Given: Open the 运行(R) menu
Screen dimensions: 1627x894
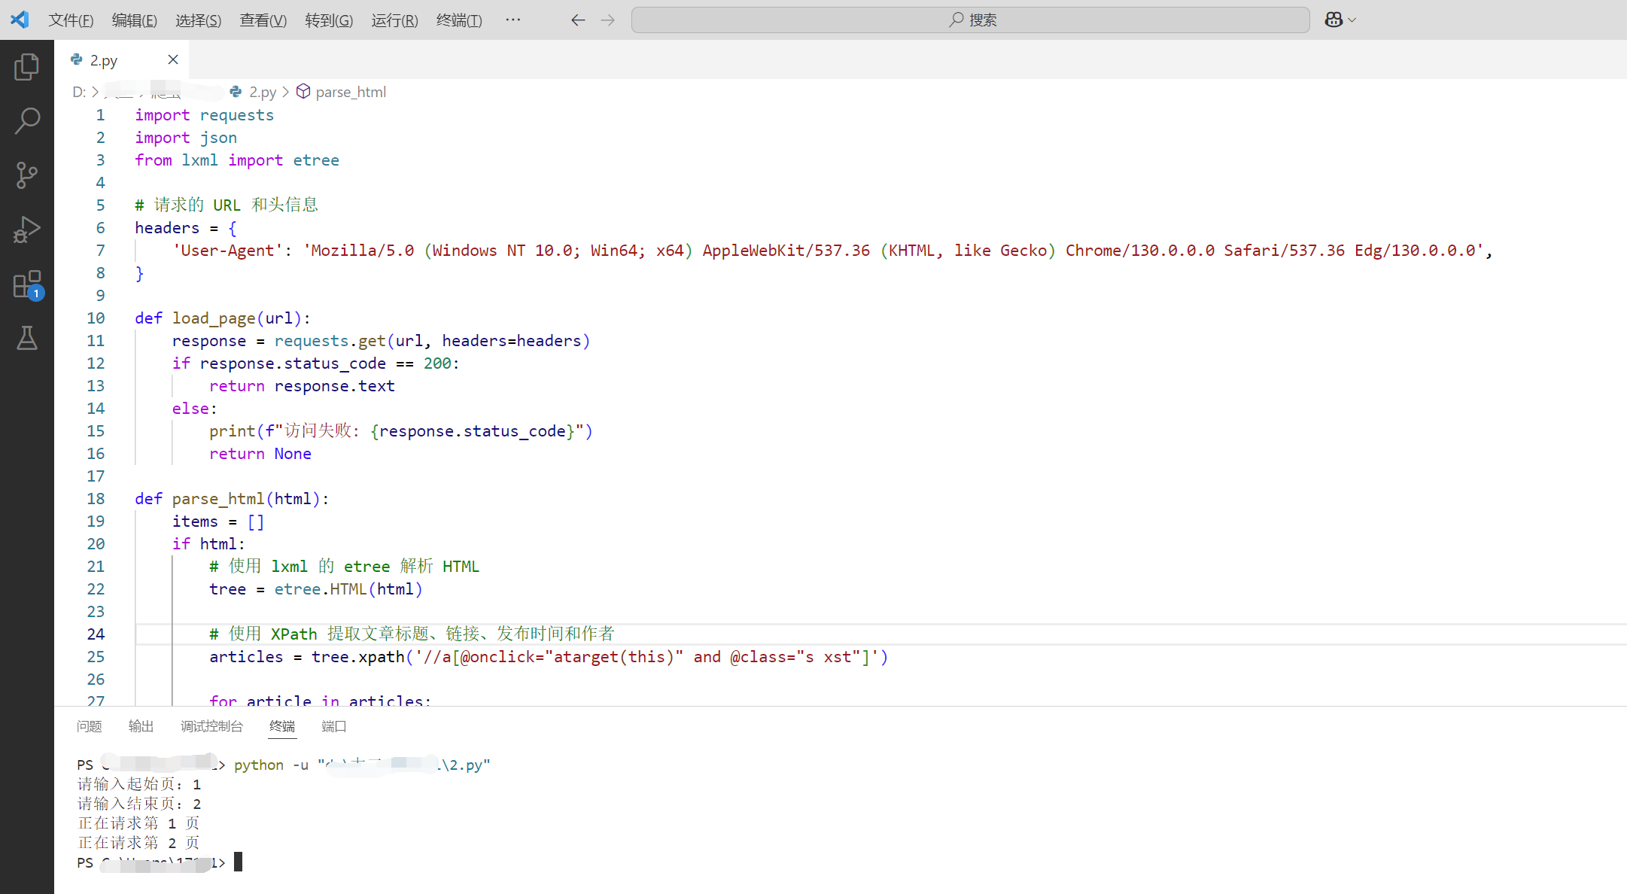Looking at the screenshot, I should [394, 20].
